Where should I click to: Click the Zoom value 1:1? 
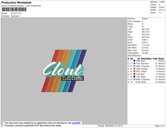click(160, 13)
